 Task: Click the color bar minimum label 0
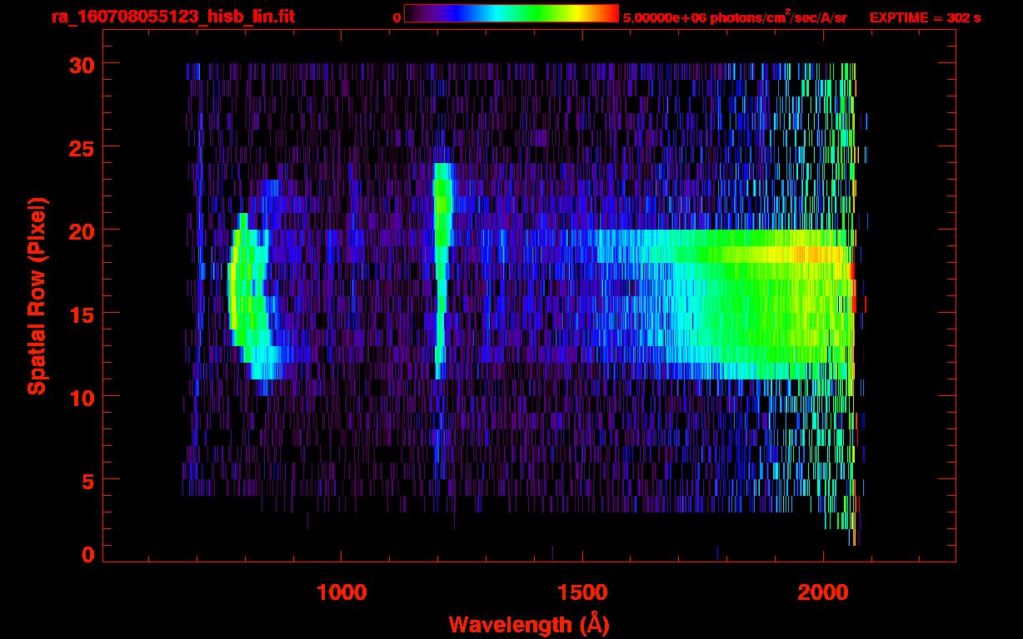[x=397, y=17]
